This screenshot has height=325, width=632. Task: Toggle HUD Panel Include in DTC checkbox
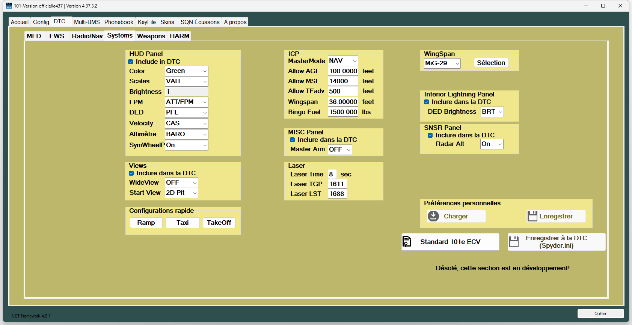point(131,62)
